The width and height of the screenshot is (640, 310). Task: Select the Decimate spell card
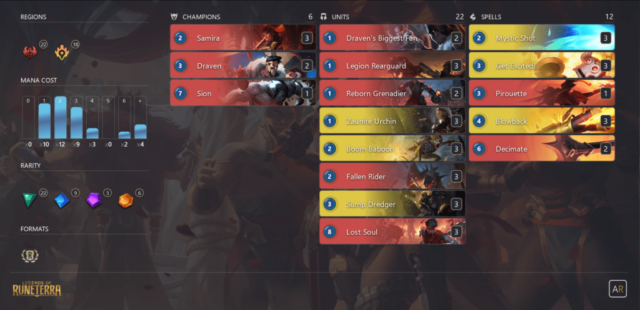(x=542, y=148)
